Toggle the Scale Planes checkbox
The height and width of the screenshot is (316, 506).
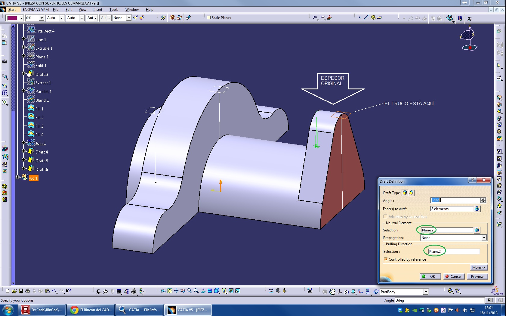tap(209, 17)
